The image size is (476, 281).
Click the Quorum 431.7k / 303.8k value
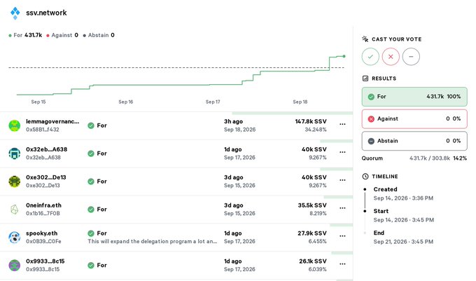click(x=430, y=158)
